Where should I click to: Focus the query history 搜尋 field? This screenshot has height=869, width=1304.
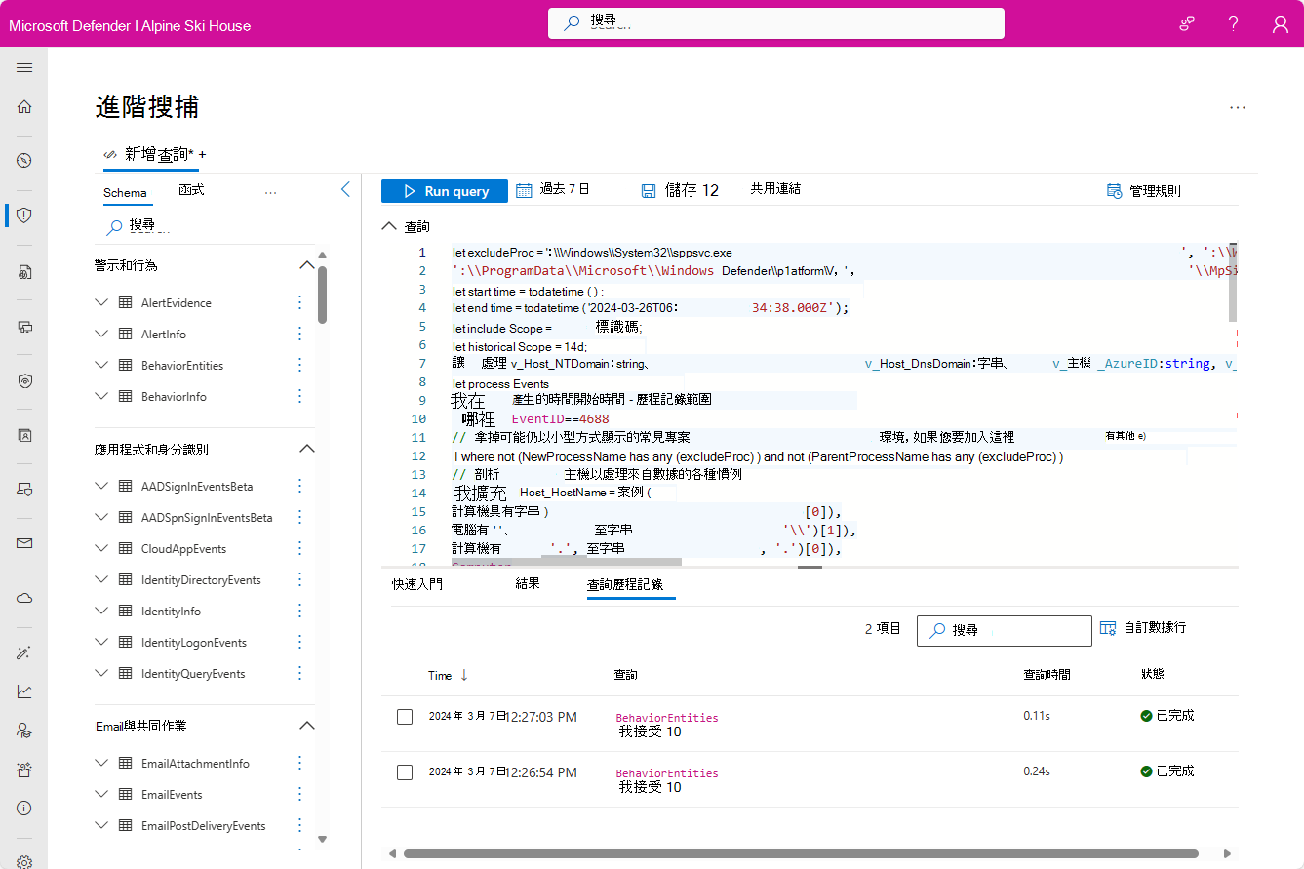pos(1005,630)
